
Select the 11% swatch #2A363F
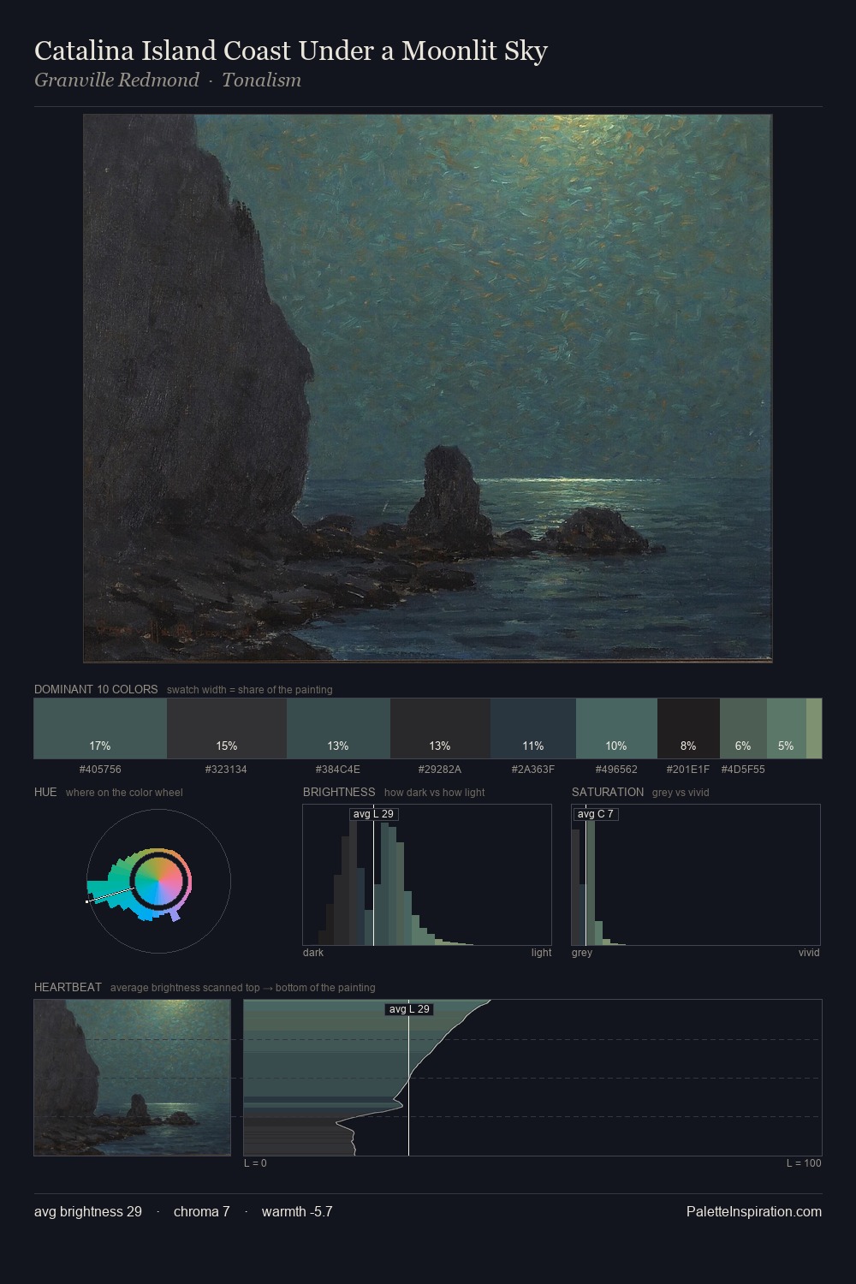click(x=533, y=728)
